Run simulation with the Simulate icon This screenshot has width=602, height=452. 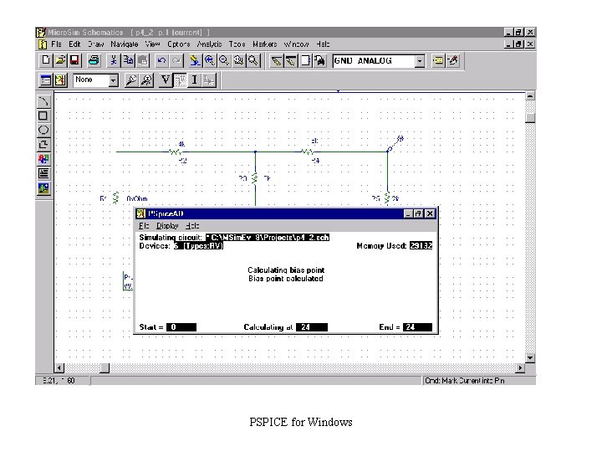click(60, 80)
